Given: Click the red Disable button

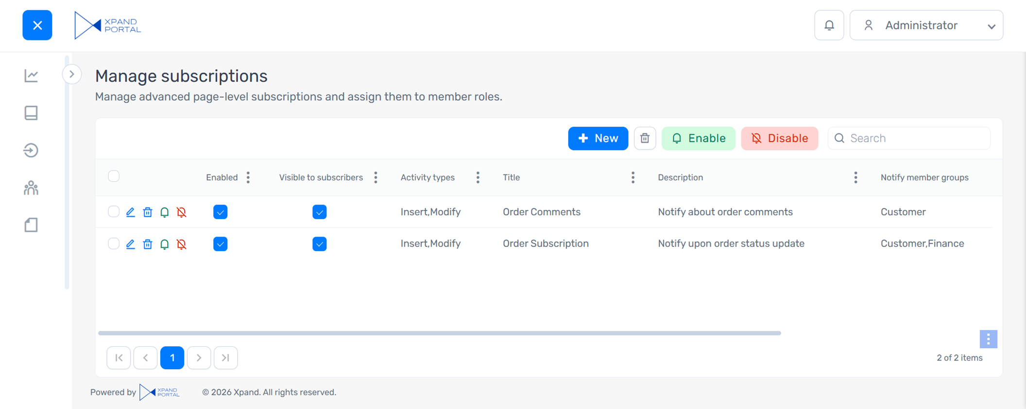Looking at the screenshot, I should [779, 138].
